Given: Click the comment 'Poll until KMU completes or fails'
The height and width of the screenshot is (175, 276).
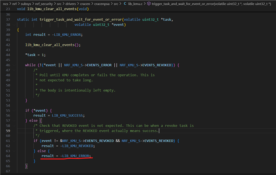Looking at the screenshot, I should [x=97, y=75].
